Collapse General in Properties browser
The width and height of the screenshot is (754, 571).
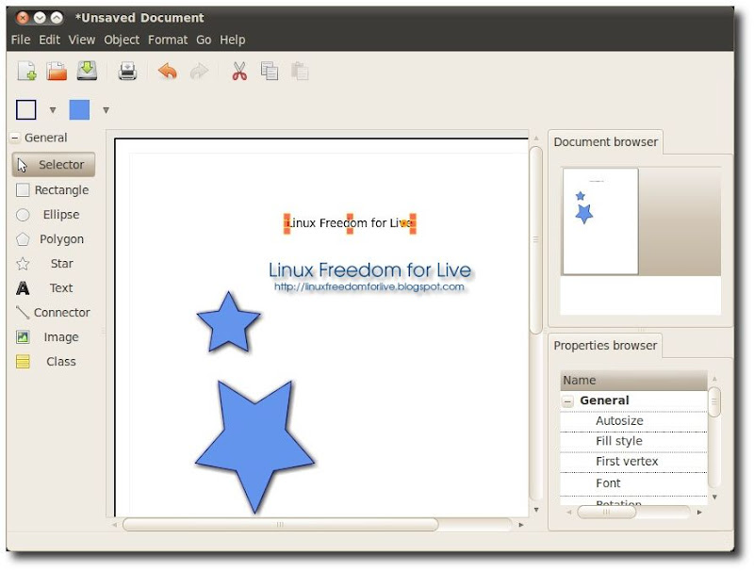[x=568, y=400]
